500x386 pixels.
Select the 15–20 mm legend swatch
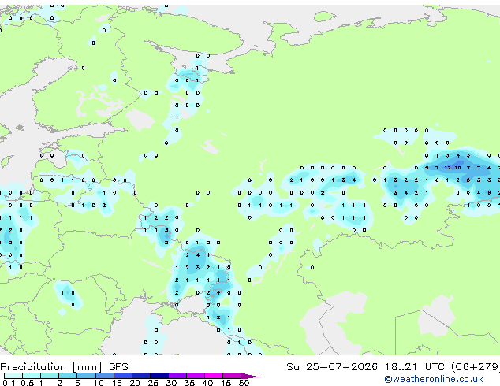123,376
